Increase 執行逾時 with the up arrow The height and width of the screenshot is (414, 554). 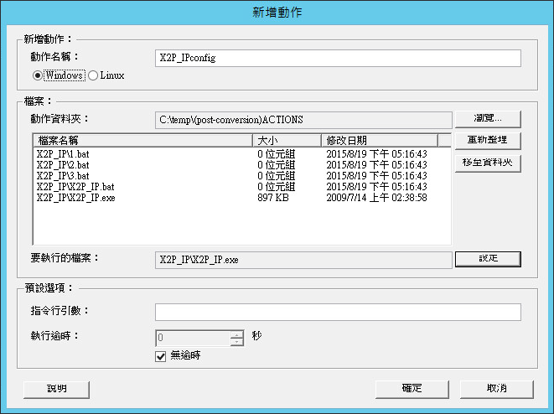[237, 334]
